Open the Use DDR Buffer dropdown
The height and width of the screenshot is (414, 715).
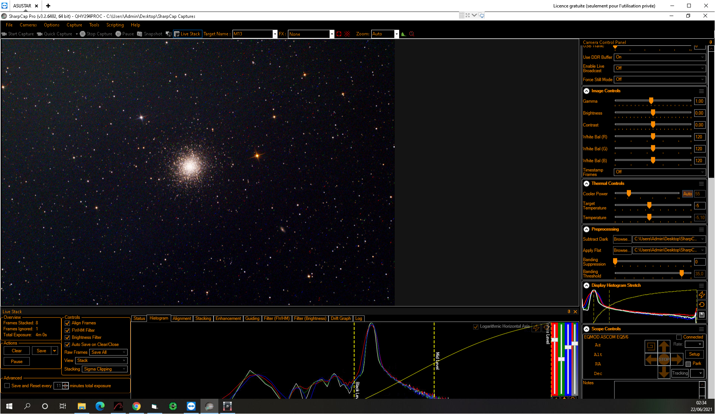click(x=660, y=57)
